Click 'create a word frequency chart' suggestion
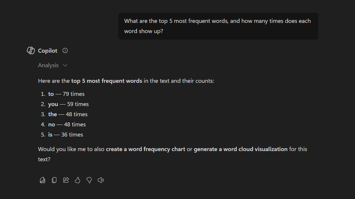355x199 pixels. (145, 149)
